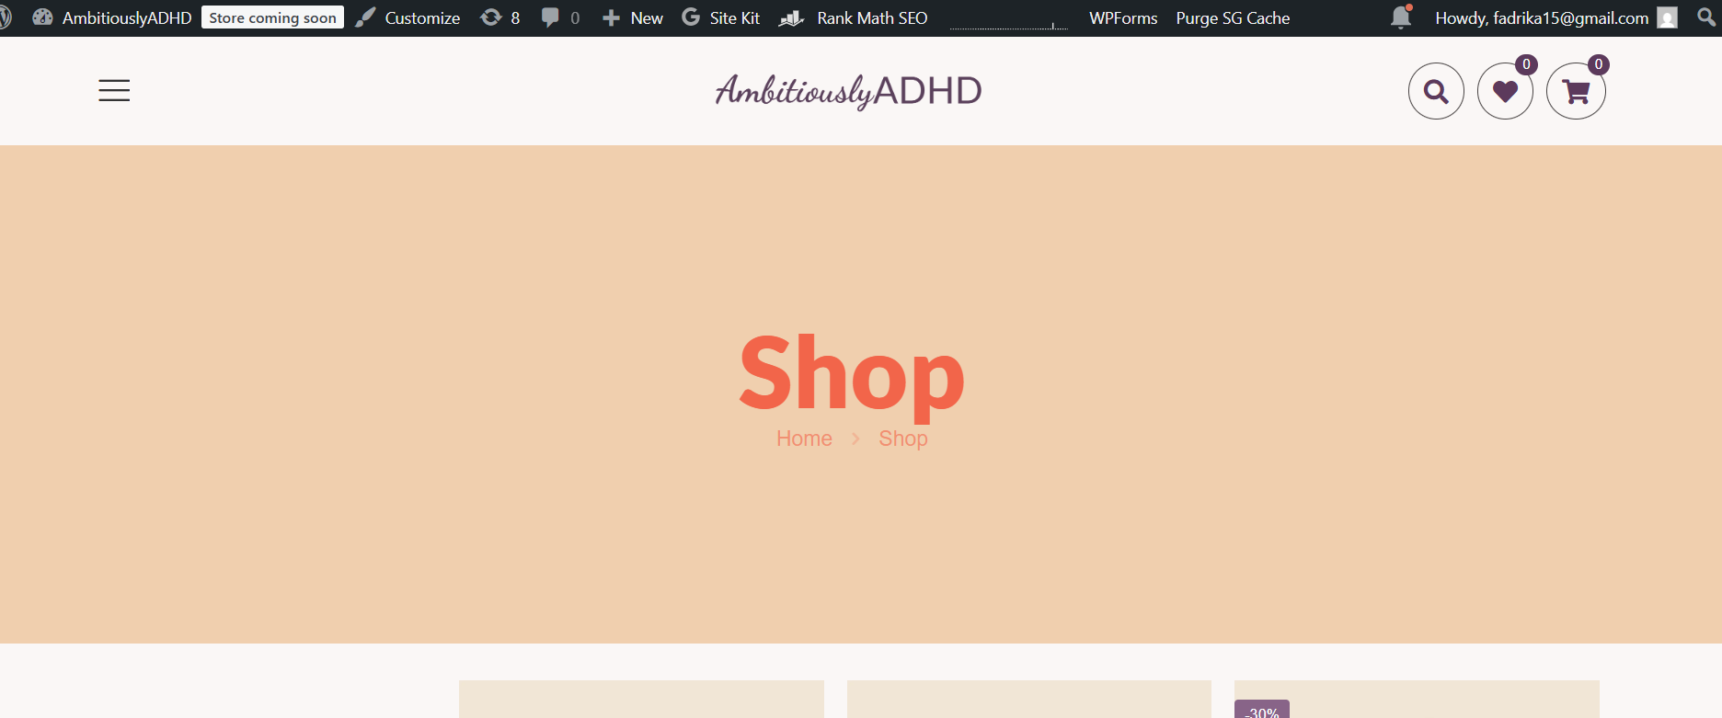Image resolution: width=1722 pixels, height=718 pixels.
Task: Click the search magnifier circle icon
Action: pyautogui.click(x=1436, y=91)
